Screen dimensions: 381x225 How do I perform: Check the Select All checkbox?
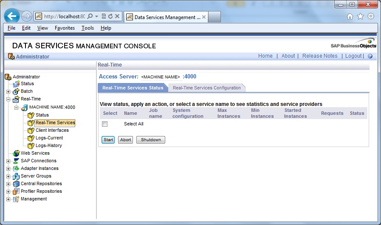(105, 124)
